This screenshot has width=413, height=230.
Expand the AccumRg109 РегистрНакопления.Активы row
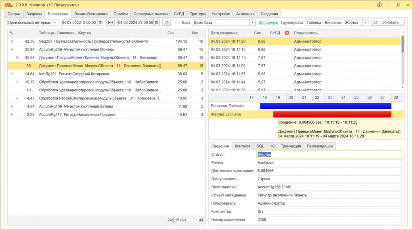[12, 106]
